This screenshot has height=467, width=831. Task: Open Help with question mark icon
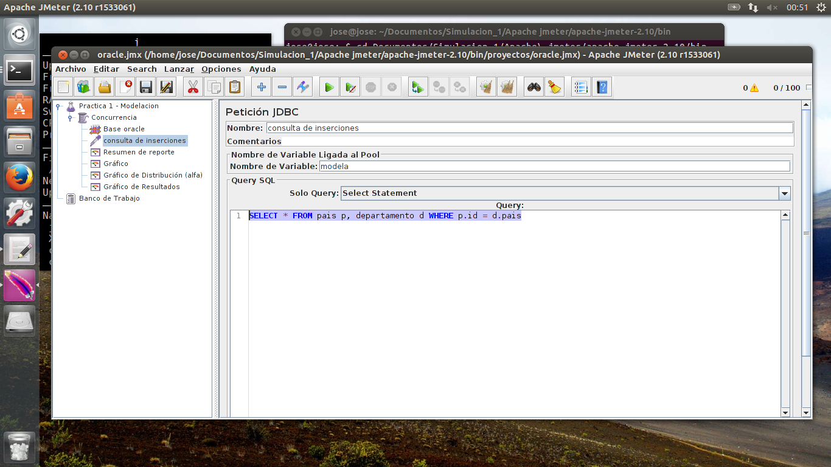[602, 87]
